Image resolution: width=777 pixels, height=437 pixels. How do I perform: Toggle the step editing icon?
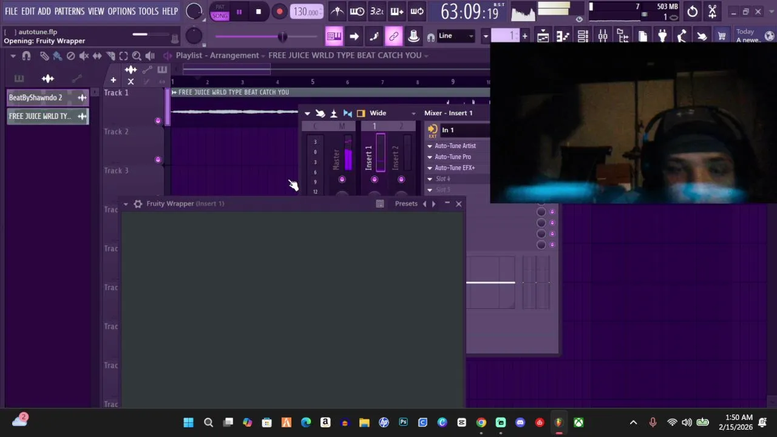coord(374,36)
